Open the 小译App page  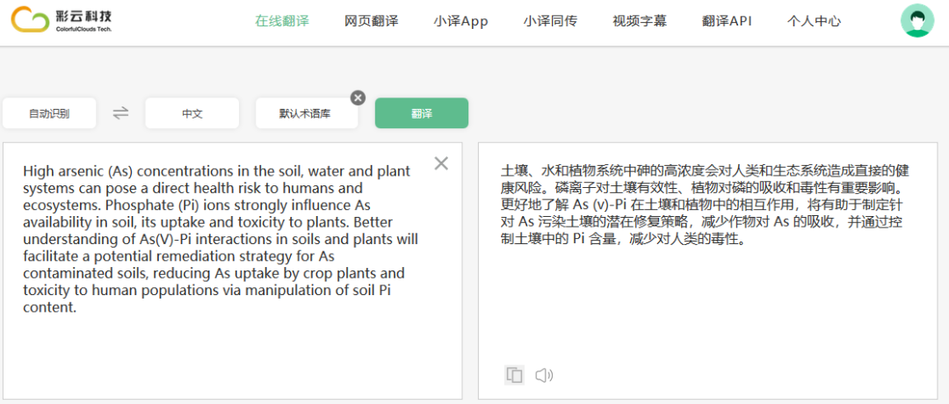click(460, 21)
